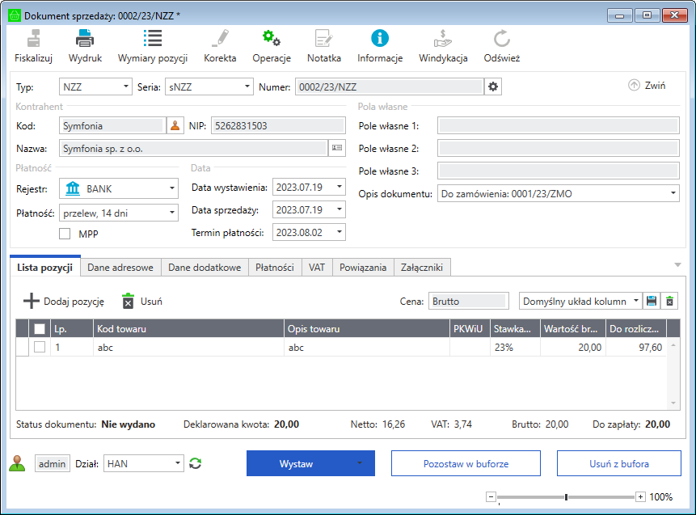
Task: Open Windykacja toolbar icon
Action: [x=443, y=38]
